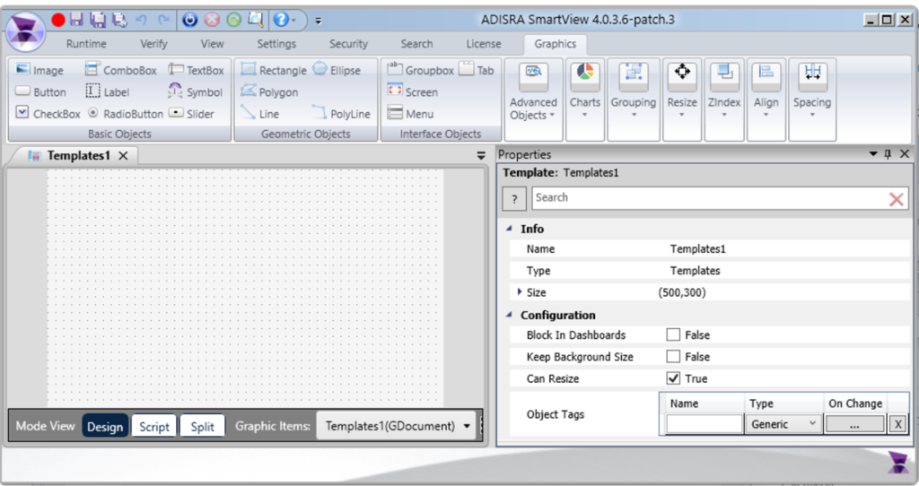
Task: Click the Properties search field
Action: point(709,198)
